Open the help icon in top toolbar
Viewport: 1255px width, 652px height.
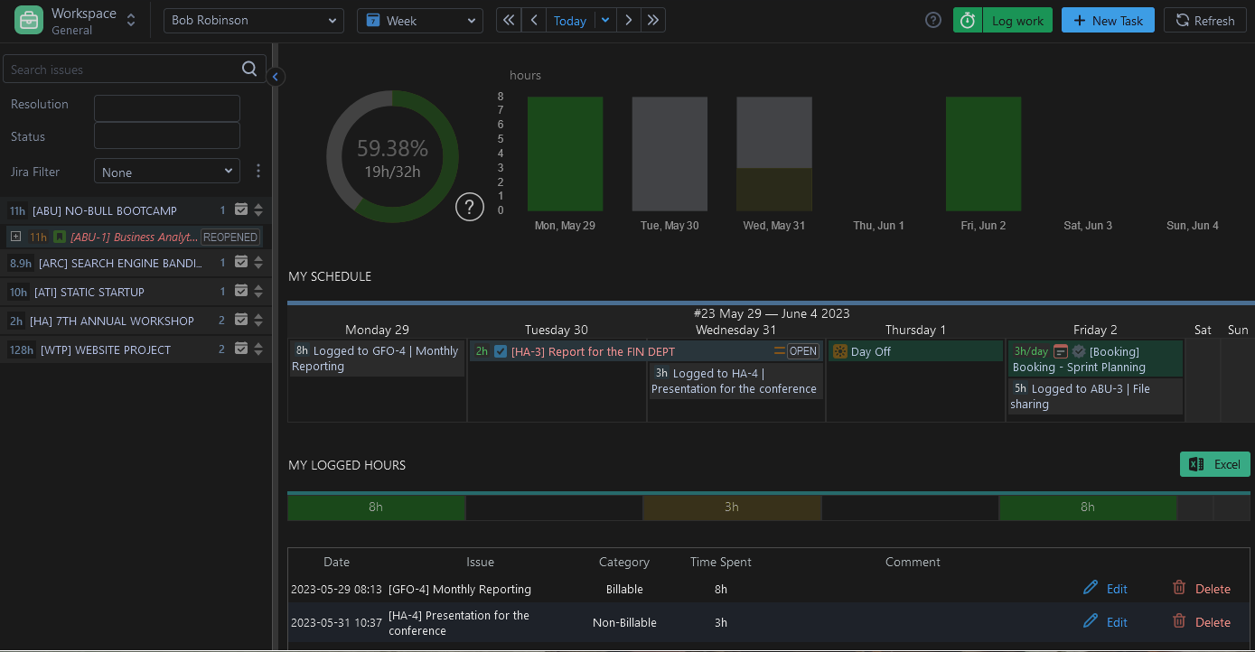[x=933, y=21]
